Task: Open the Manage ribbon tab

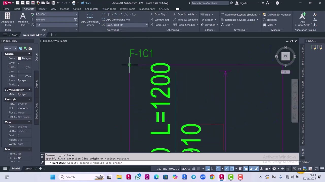Action: click(x=64, y=9)
